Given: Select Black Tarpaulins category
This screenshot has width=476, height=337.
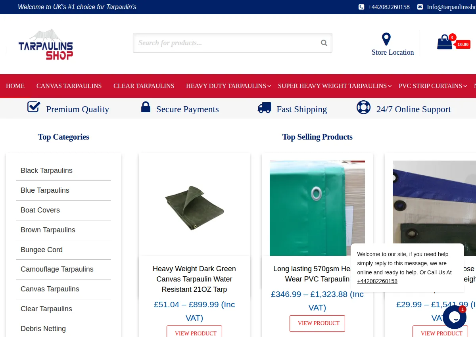Looking at the screenshot, I should point(46,170).
